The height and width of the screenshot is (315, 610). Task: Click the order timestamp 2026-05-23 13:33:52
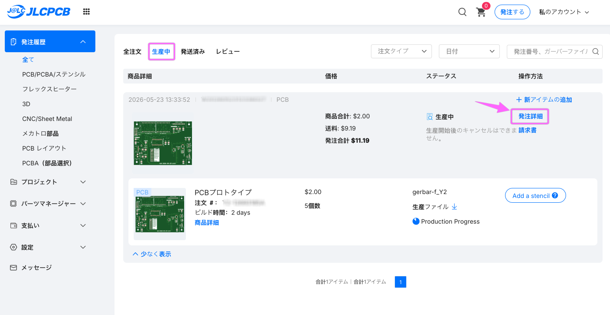pyautogui.click(x=159, y=100)
